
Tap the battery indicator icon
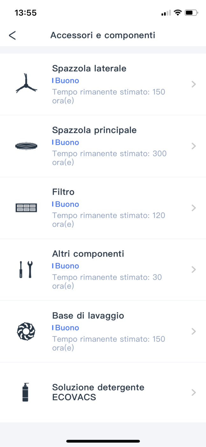pos(191,13)
